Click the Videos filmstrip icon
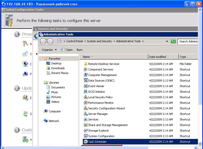Screen dimensions: 203x149 (x=48, y=102)
